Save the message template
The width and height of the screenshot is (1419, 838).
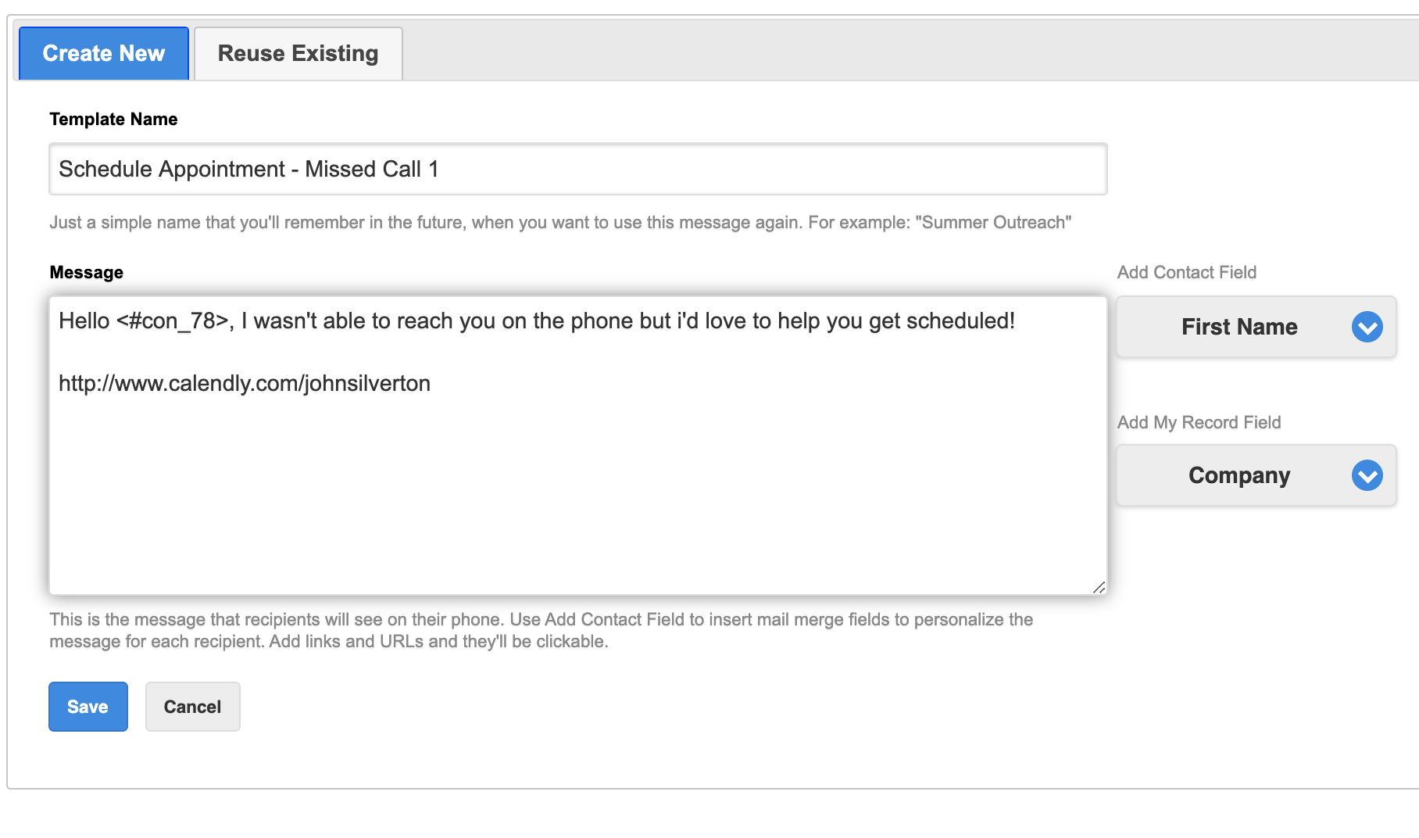[88, 707]
